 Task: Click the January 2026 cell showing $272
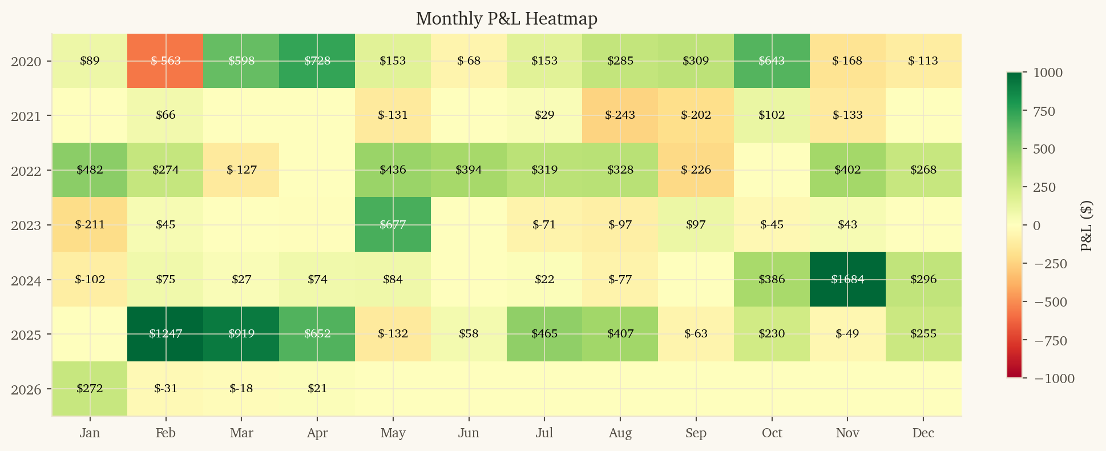90,389
